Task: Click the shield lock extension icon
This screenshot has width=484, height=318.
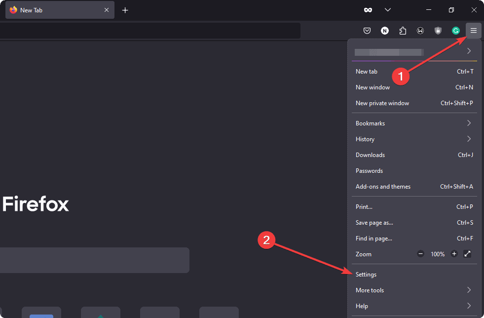Action: (x=438, y=30)
